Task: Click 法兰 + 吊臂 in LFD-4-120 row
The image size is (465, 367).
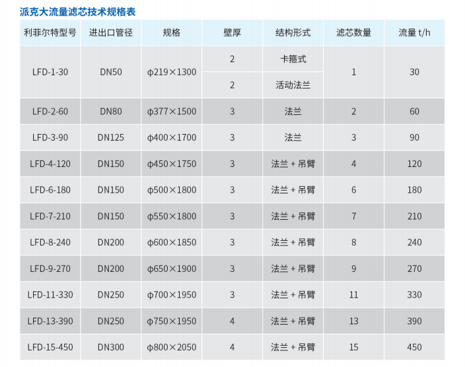Action: coord(293,164)
